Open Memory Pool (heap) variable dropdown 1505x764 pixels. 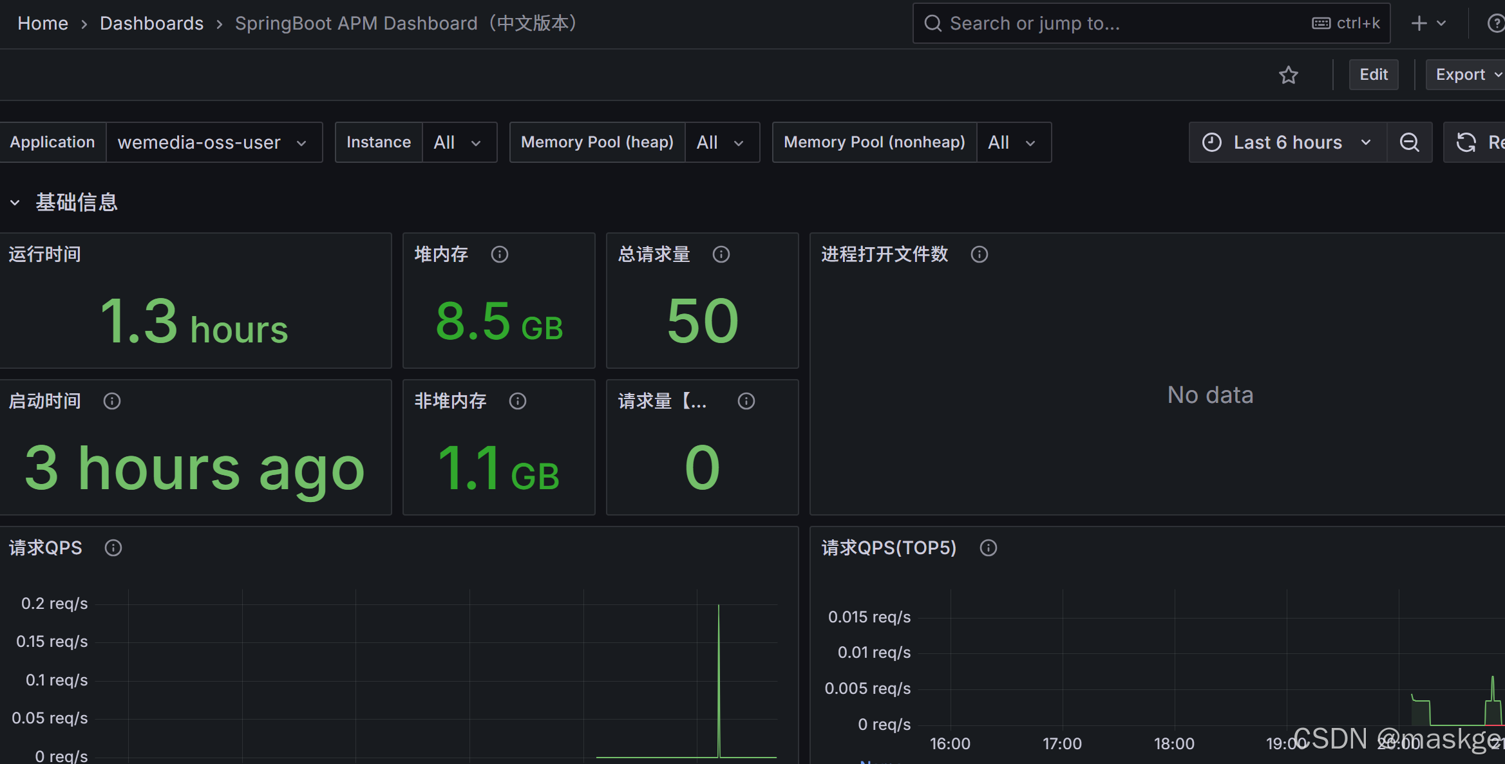[x=721, y=142]
